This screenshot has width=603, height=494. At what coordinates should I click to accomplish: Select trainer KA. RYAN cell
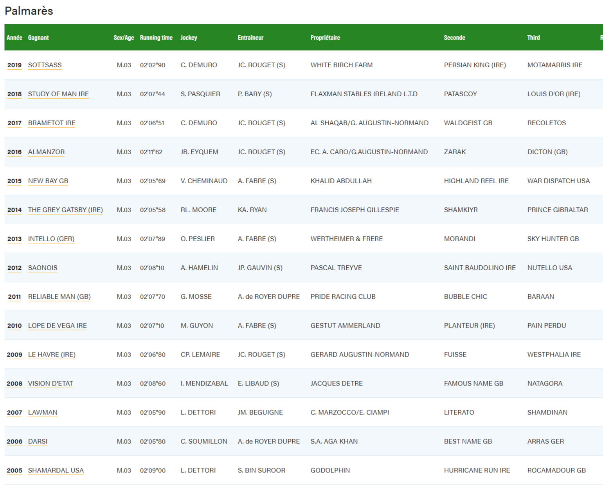[252, 210]
